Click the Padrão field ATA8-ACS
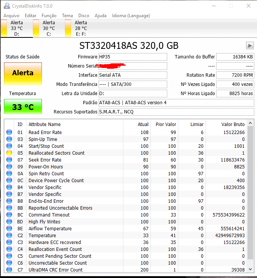 click(x=176, y=103)
